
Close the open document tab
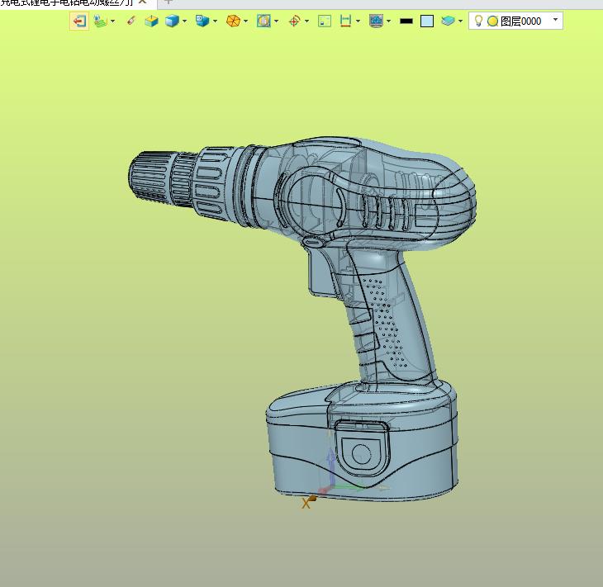[x=143, y=2]
